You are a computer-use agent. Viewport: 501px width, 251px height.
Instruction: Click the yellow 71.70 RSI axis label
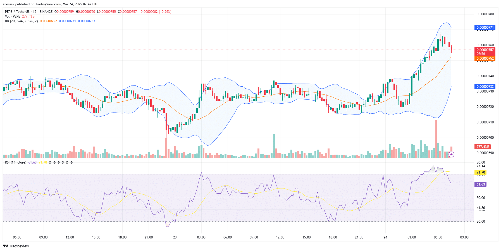tap(481, 172)
